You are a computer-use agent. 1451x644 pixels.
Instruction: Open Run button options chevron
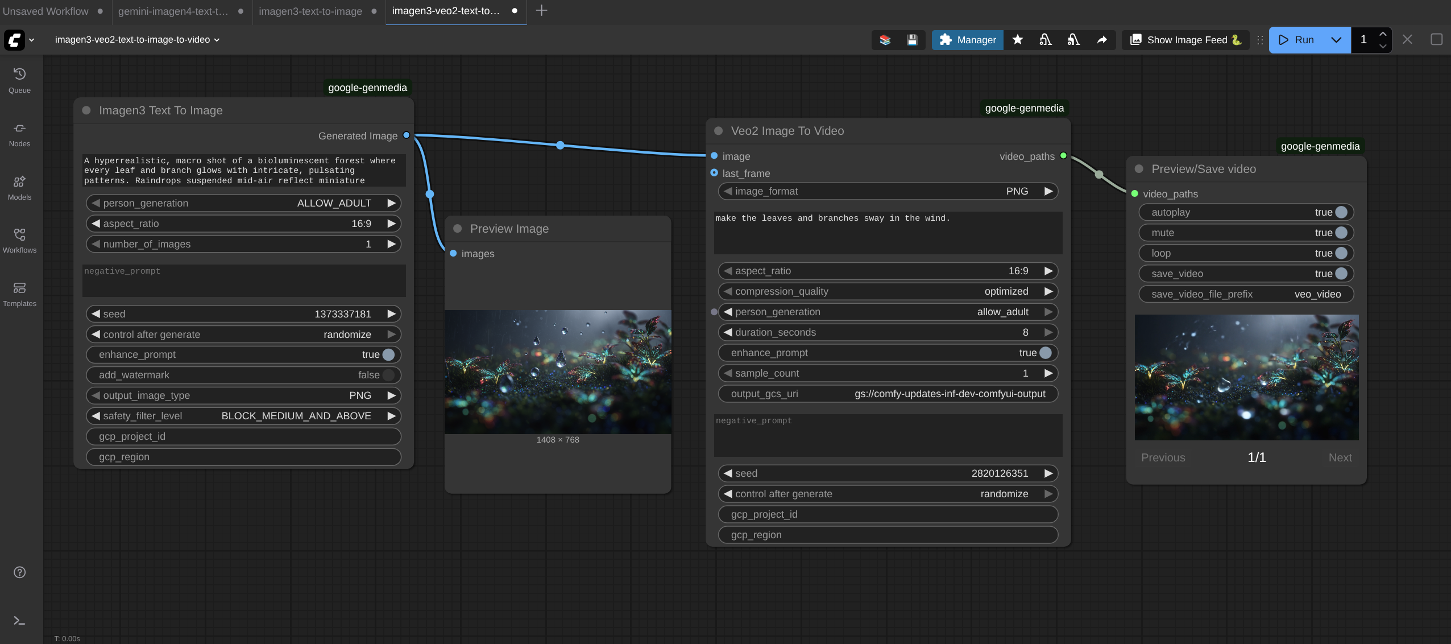tap(1336, 40)
